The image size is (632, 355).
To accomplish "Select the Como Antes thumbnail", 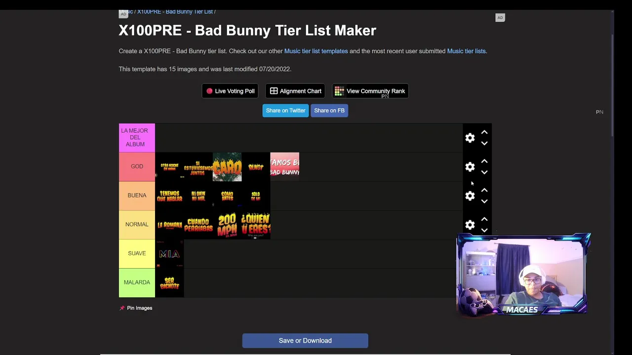I will point(227,196).
